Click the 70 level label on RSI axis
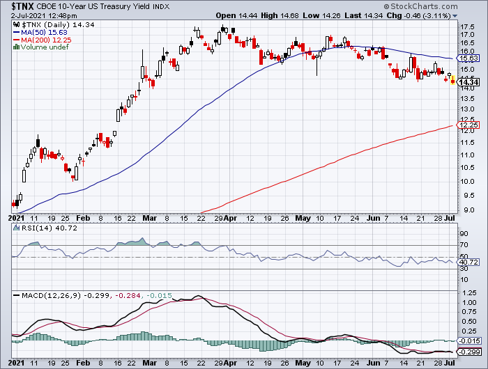 click(464, 245)
